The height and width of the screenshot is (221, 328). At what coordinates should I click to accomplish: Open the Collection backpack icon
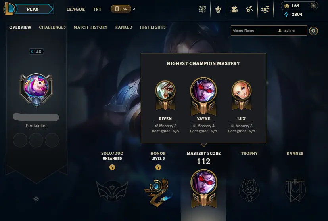coord(234,9)
